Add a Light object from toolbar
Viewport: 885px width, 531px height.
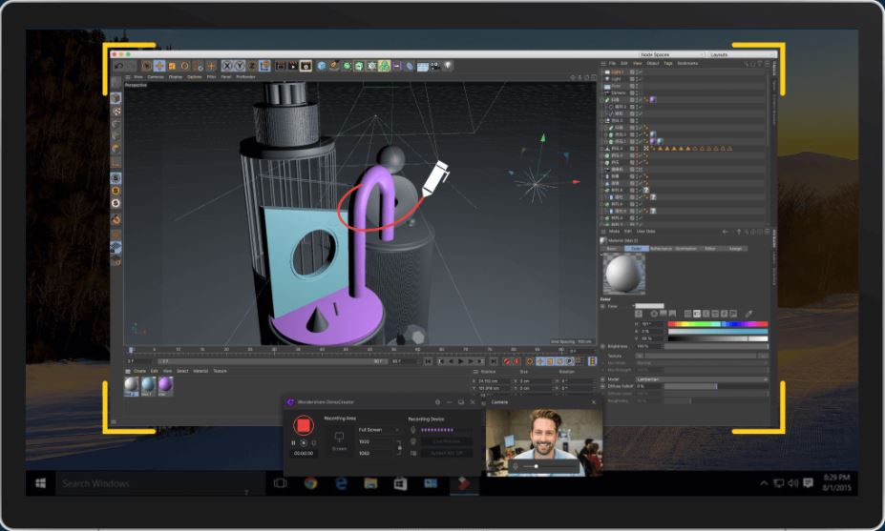(x=448, y=66)
